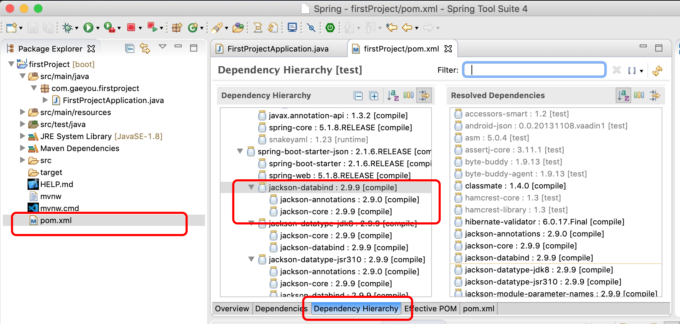Expand FirstProjectApplication.java in Package Explorer
680x324 pixels.
point(45,100)
